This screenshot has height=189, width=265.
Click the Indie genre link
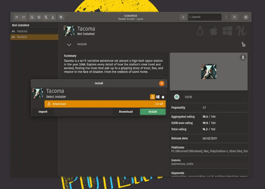tap(190, 164)
